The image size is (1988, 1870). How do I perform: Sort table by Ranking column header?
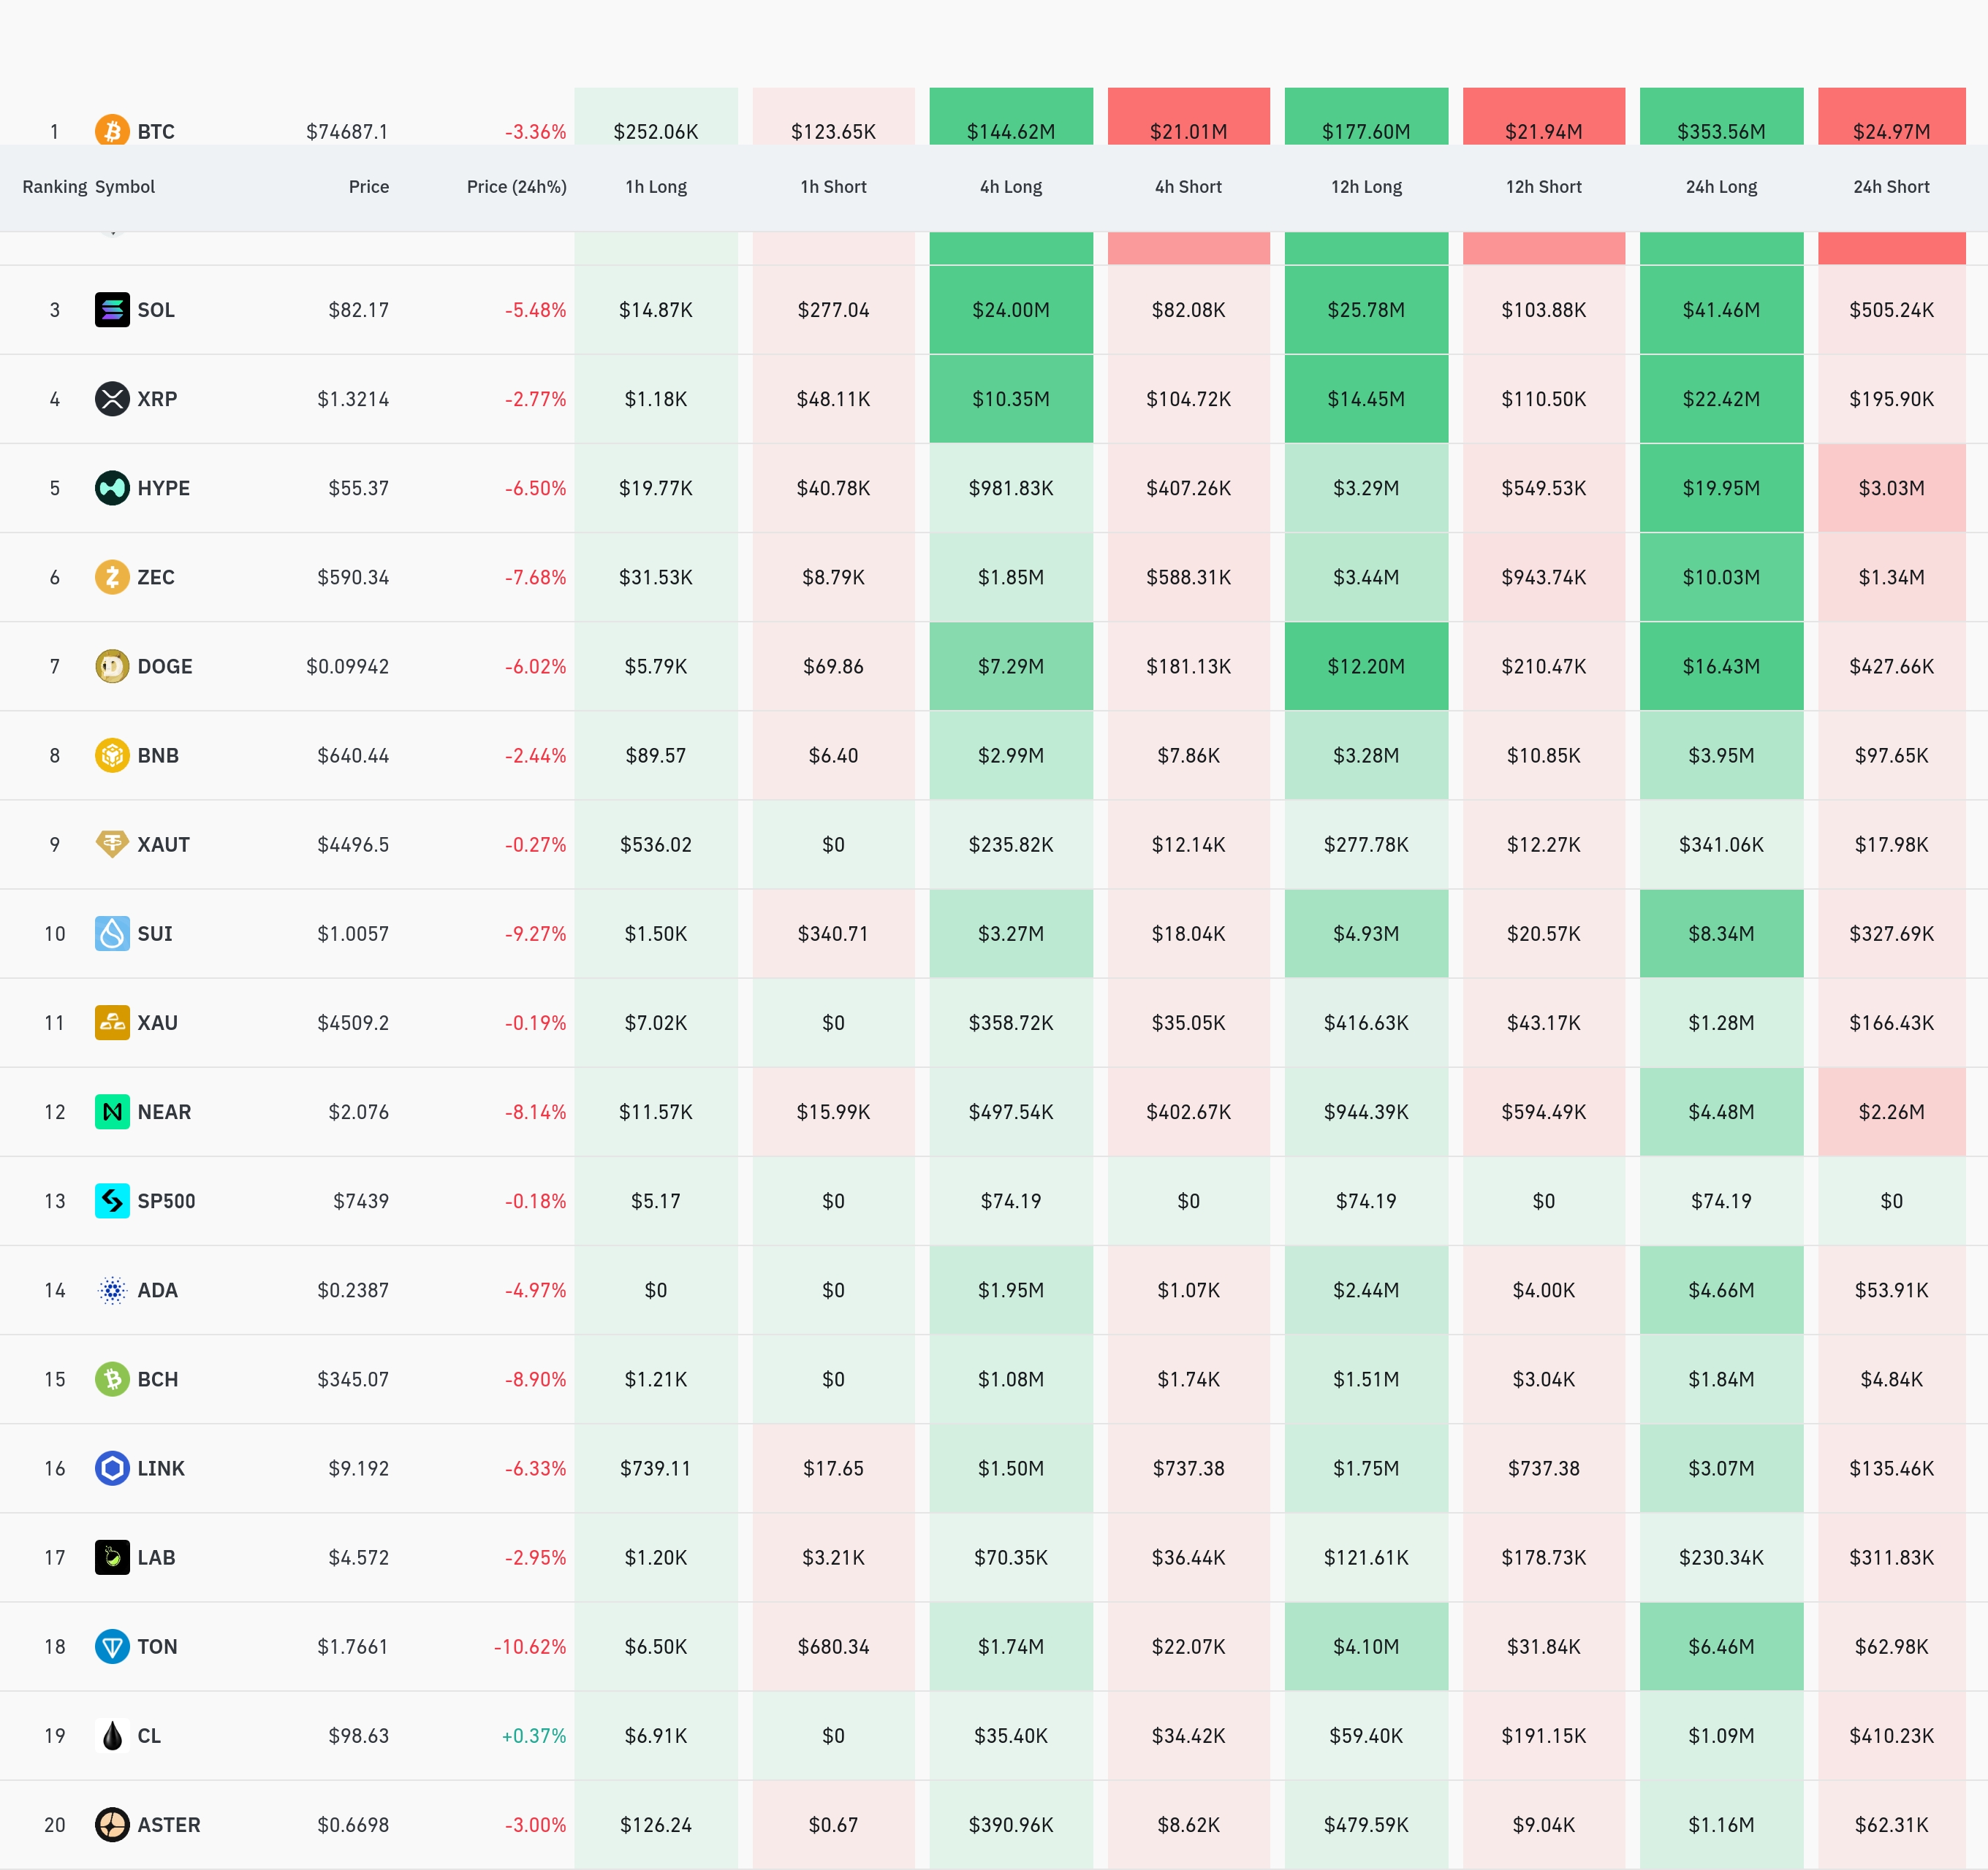coord(55,187)
